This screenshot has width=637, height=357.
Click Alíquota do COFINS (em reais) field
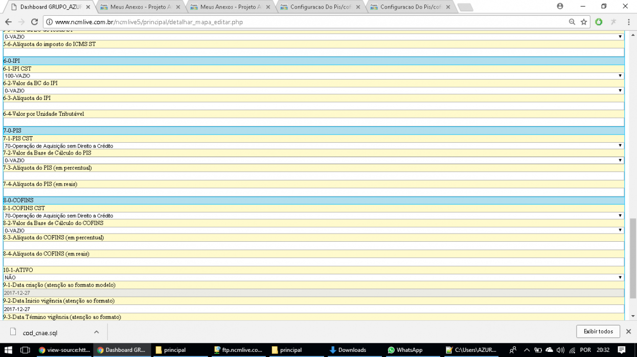point(313,262)
